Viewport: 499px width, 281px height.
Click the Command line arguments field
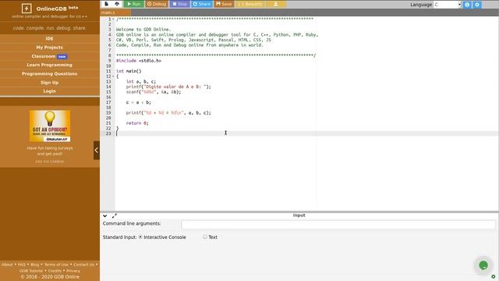tap(338, 224)
